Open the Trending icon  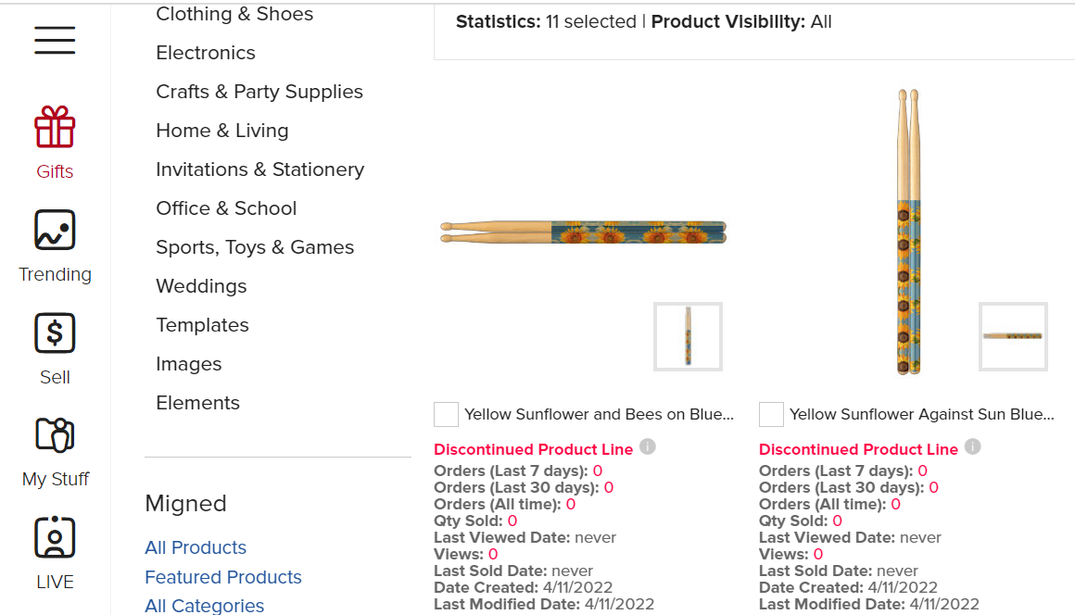(x=55, y=230)
